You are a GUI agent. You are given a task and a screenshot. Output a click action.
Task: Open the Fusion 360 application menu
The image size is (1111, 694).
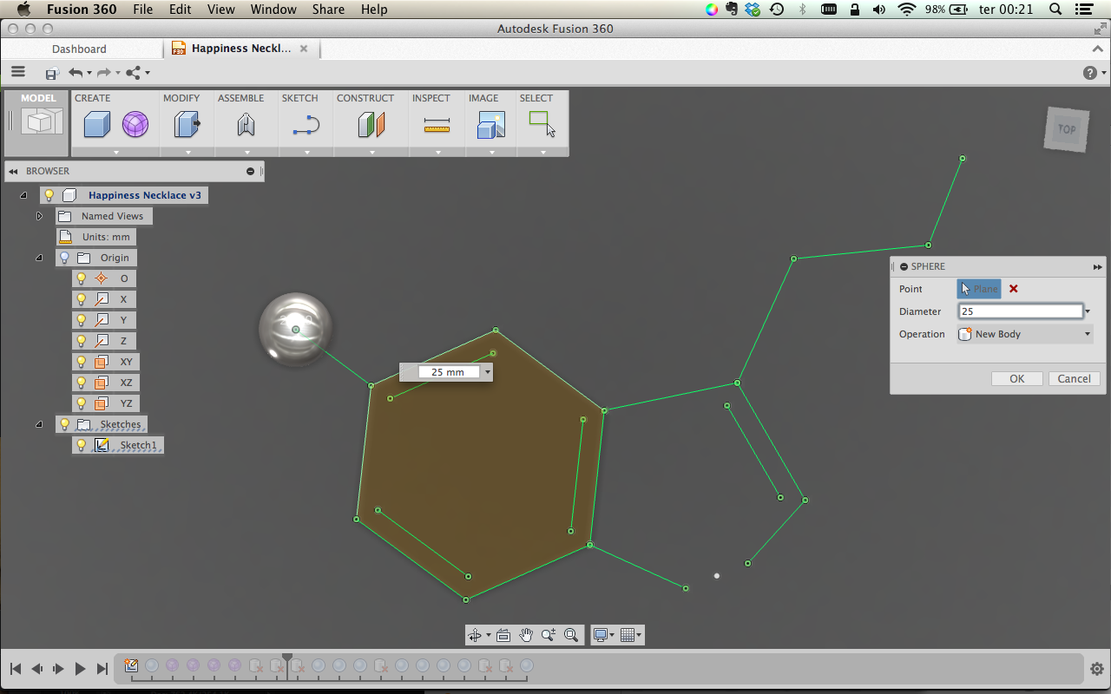click(82, 10)
